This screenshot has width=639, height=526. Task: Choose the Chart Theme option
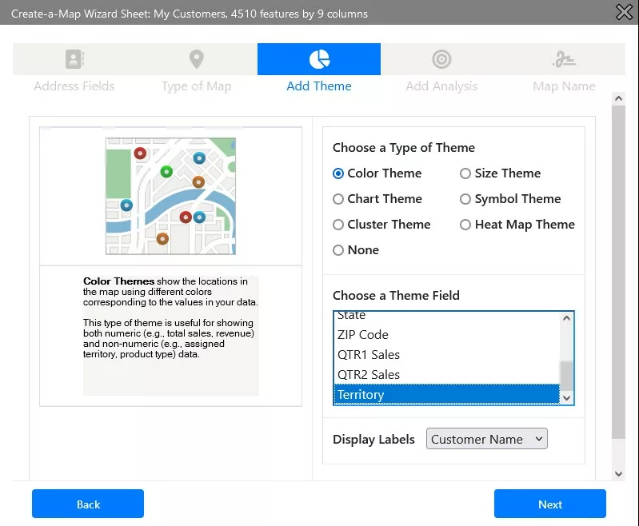(338, 199)
